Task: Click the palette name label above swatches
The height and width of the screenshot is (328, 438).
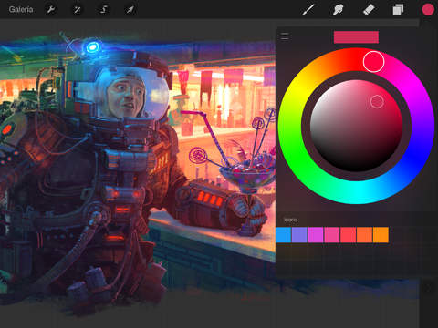Action: click(291, 220)
